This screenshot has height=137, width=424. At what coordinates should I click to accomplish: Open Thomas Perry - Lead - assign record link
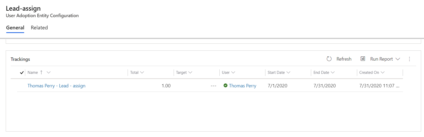[x=56, y=86]
